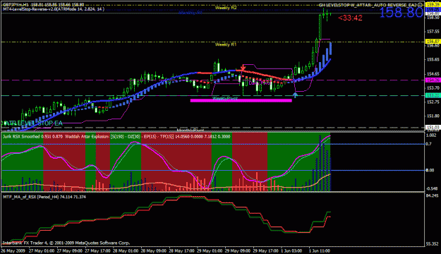This screenshot has height=254, width=441.
Task: Click the magenta 154.26 price tag
Action: pyautogui.click(x=433, y=80)
